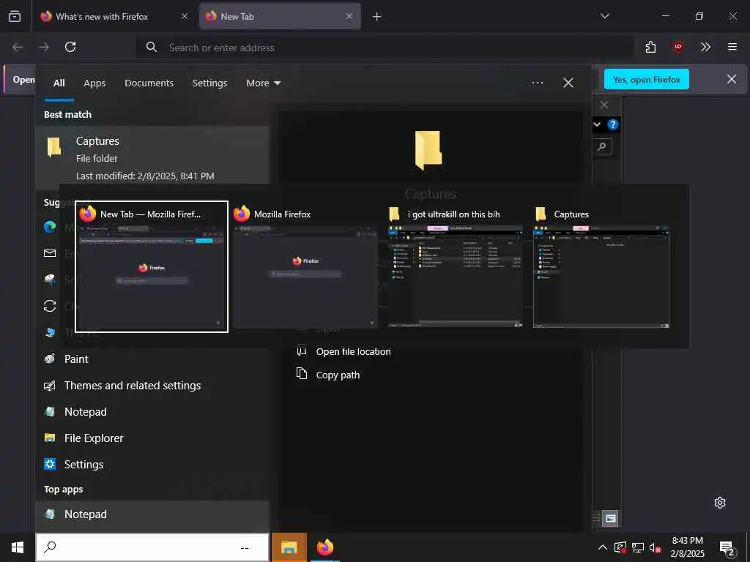Select the Documents search filter tab
The width and height of the screenshot is (750, 562).
(149, 83)
